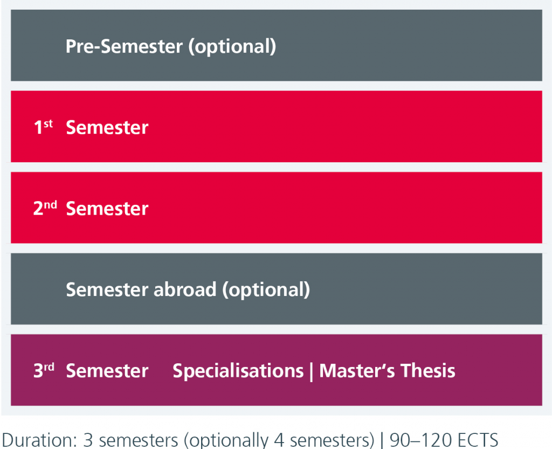This screenshot has height=449, width=552.
Task: Click the Specialisations text
Action: click(x=238, y=371)
